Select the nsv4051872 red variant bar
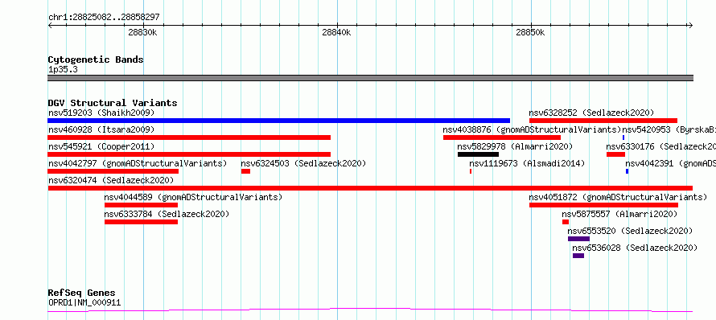716x320 pixels. click(x=603, y=205)
